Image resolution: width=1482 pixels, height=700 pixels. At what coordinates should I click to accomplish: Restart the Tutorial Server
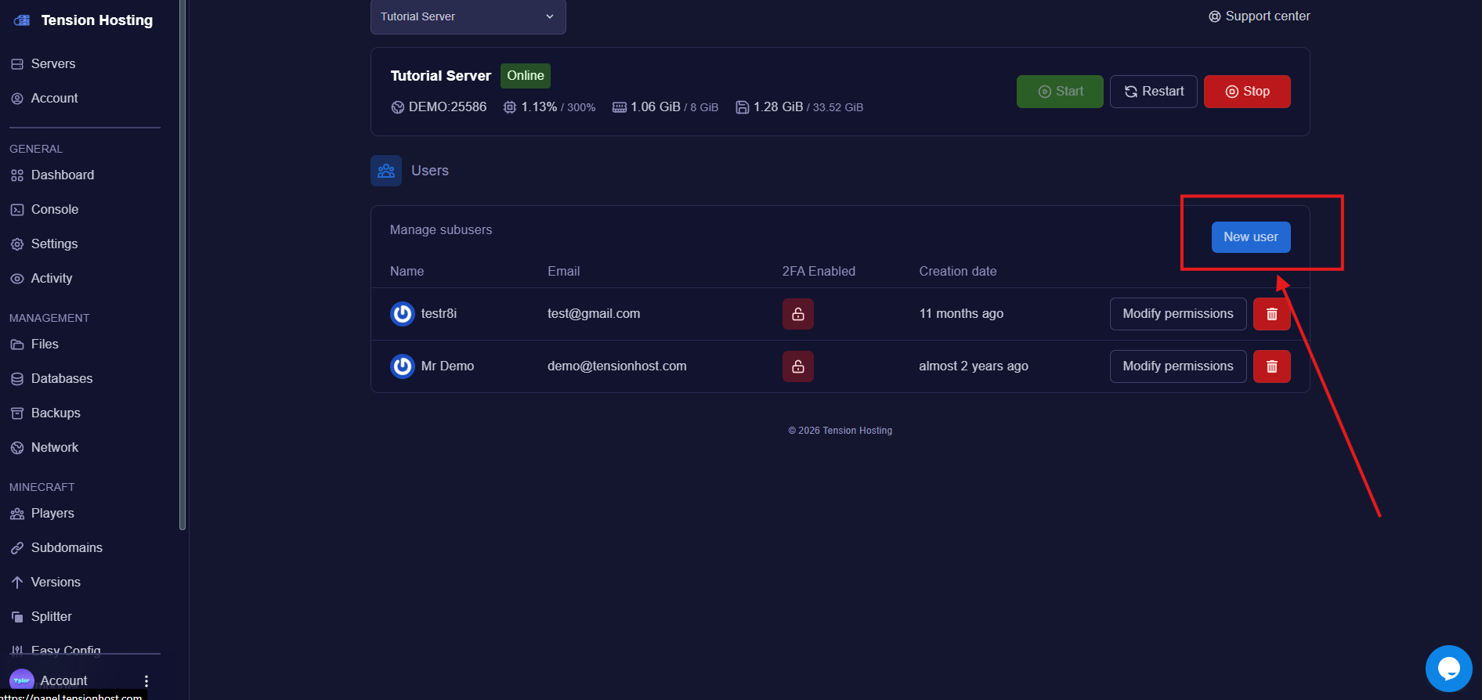1154,92
